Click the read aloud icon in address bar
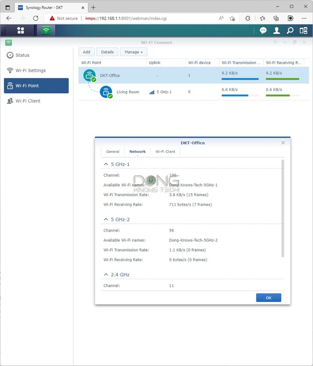This screenshot has height=366, width=313. pyautogui.click(x=221, y=18)
